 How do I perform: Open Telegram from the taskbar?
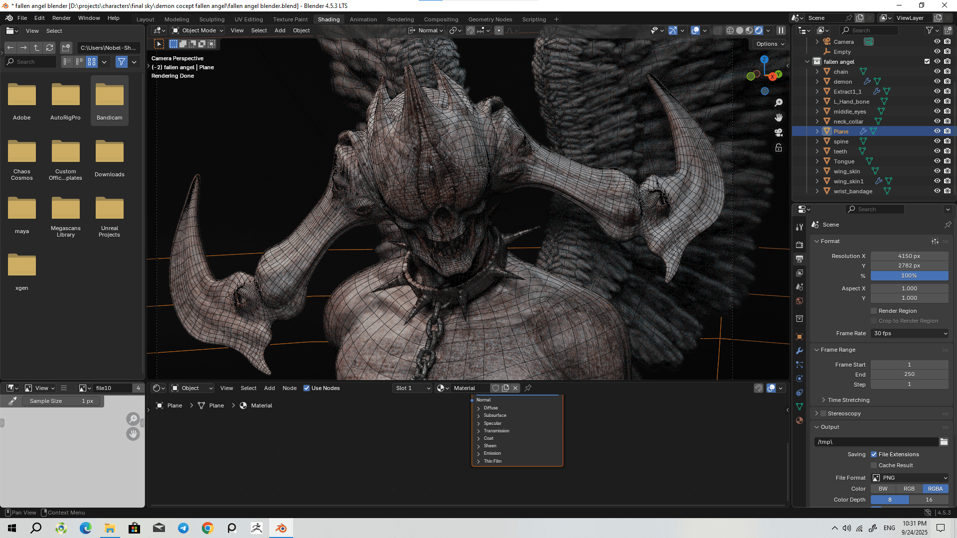click(x=183, y=528)
